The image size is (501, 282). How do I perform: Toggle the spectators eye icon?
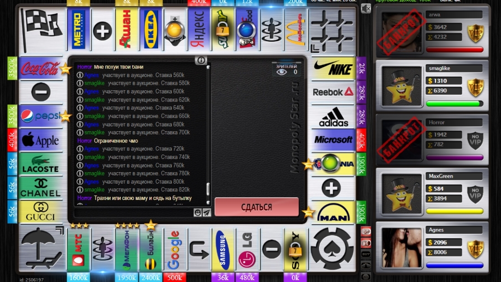pos(281,72)
